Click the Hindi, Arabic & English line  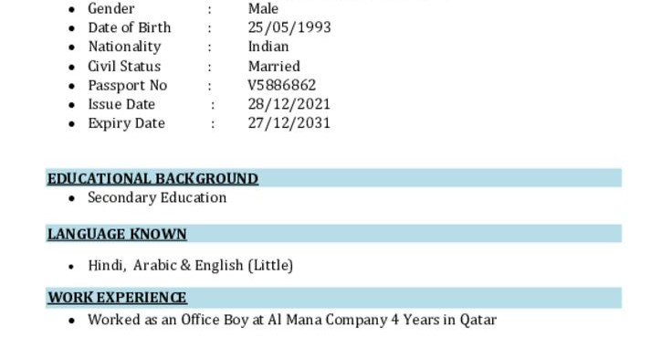click(190, 266)
